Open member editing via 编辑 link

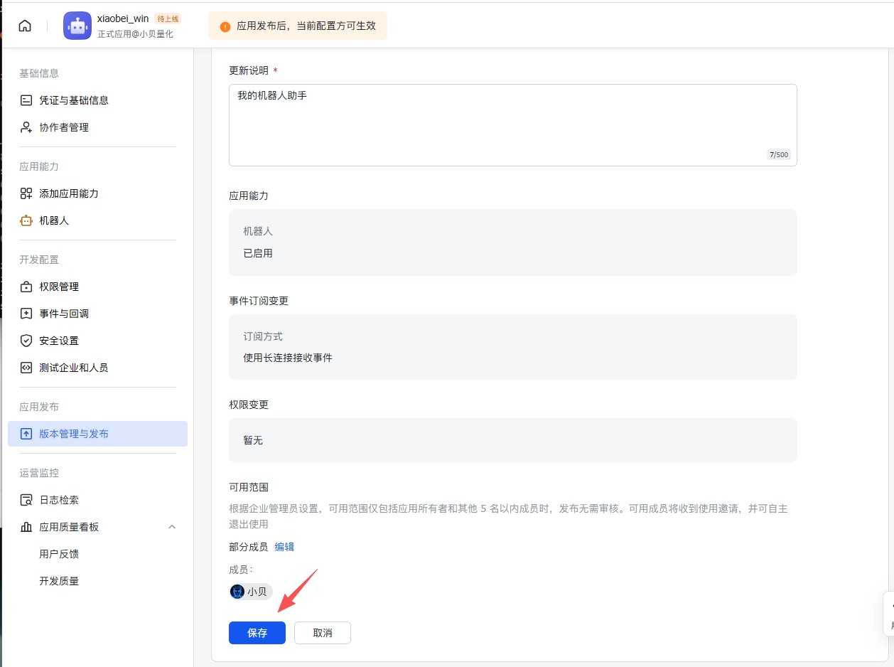pyautogui.click(x=284, y=546)
